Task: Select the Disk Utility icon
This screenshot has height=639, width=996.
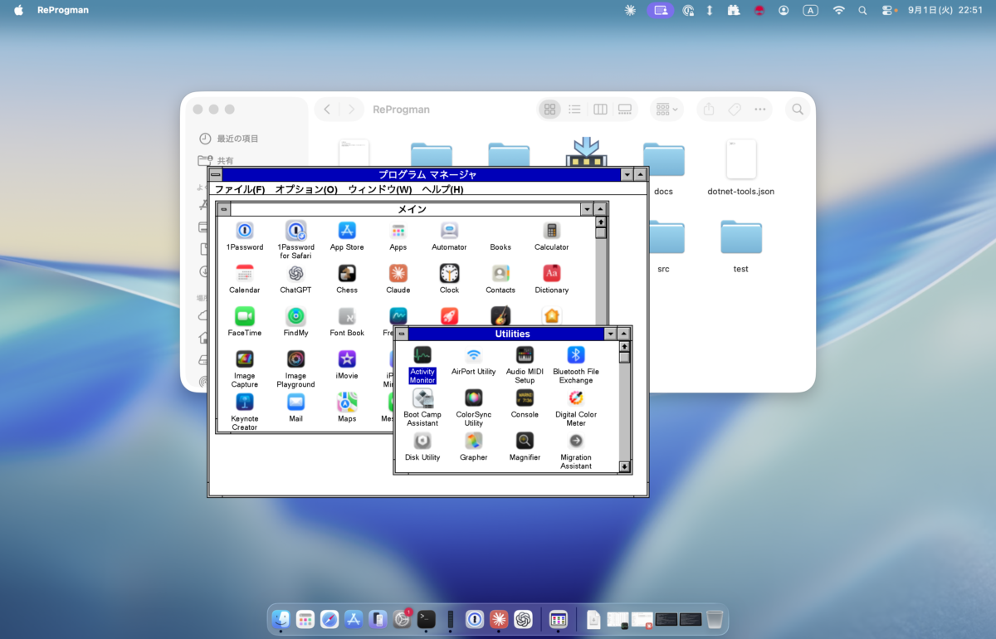Action: (422, 441)
